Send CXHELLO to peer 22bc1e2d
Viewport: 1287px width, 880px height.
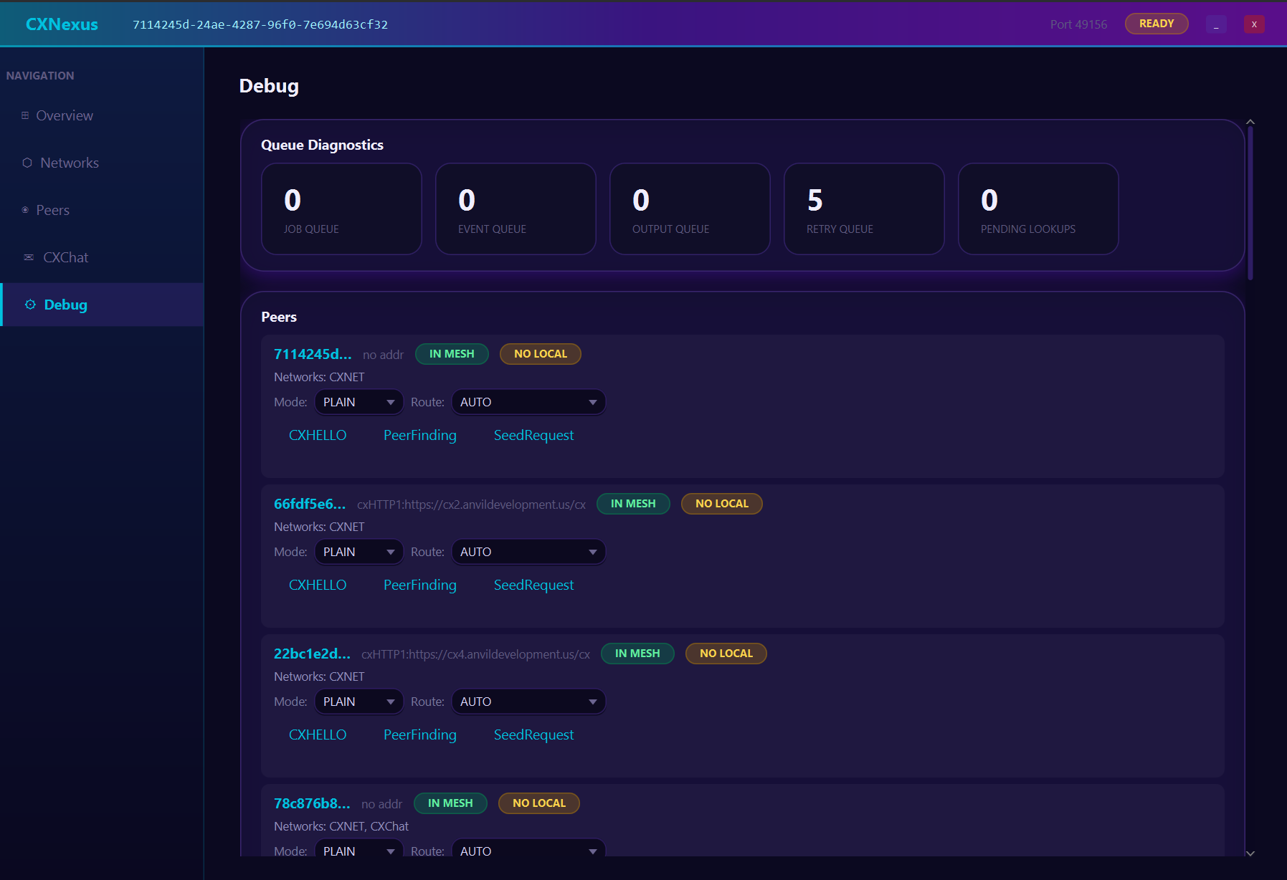coord(318,735)
